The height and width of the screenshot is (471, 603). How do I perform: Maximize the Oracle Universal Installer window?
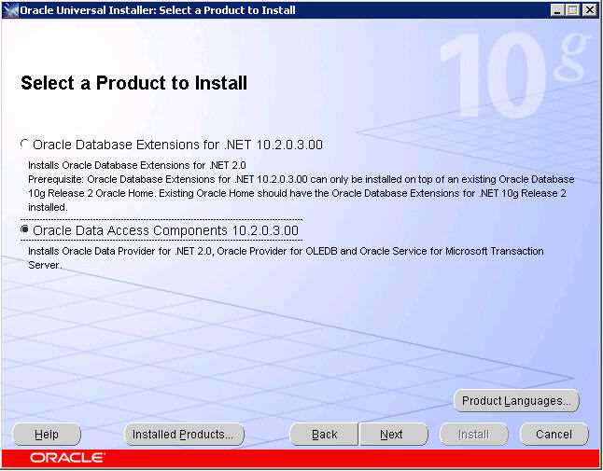pos(572,10)
